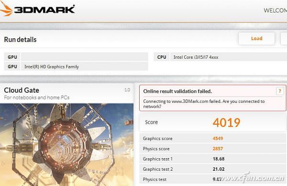
Task: Open the Cloud Gate preview image
Action: pos(66,145)
